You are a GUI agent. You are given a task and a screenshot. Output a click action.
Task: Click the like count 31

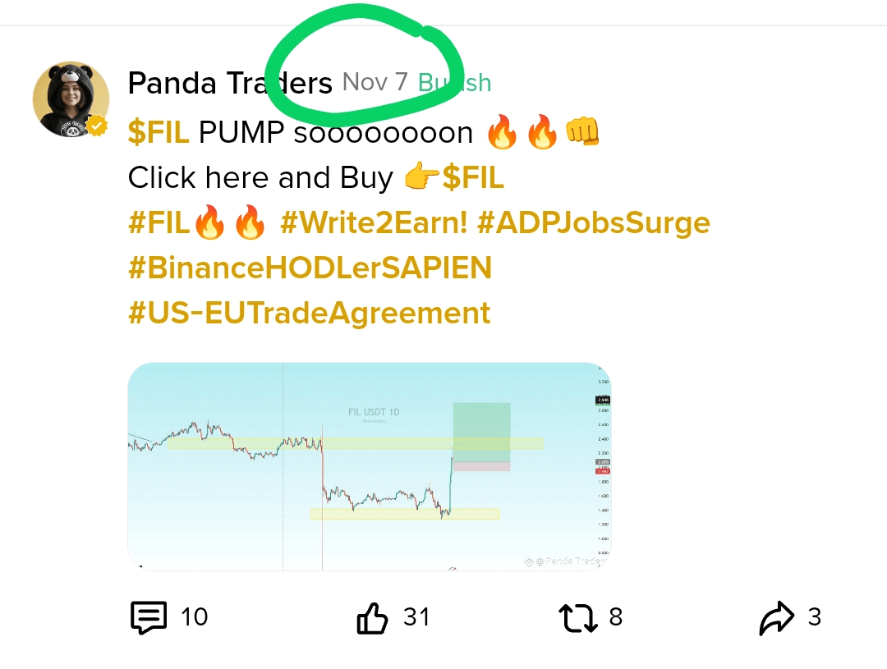(x=416, y=617)
